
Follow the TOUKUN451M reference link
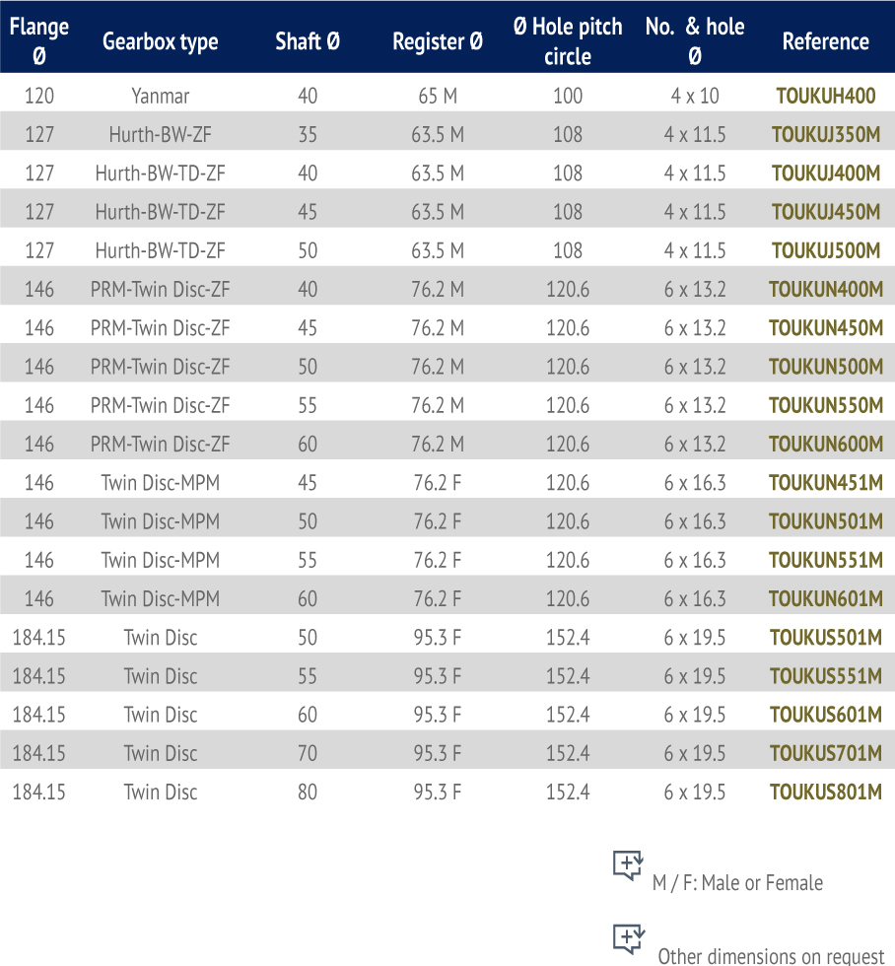pyautogui.click(x=825, y=482)
